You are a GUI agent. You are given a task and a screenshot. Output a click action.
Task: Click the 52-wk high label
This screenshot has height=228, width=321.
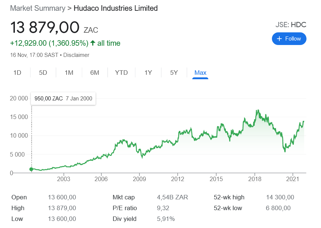229,197
